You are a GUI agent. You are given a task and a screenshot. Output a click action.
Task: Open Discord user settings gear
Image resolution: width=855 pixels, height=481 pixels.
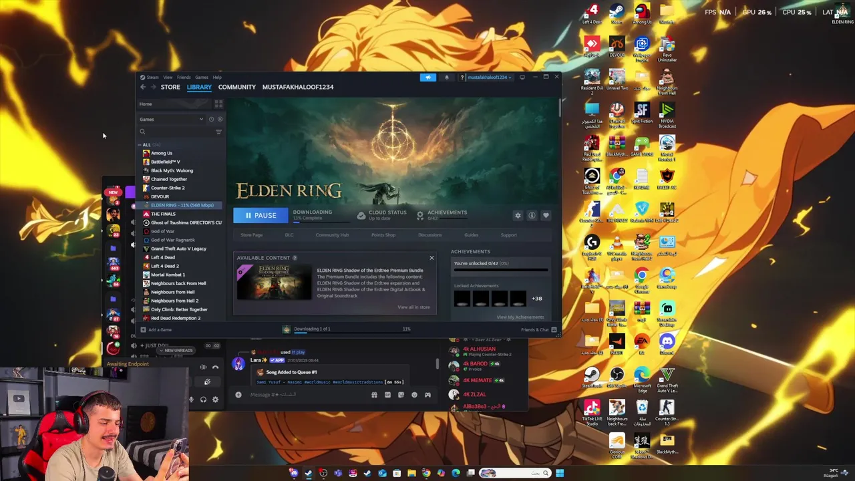(215, 399)
